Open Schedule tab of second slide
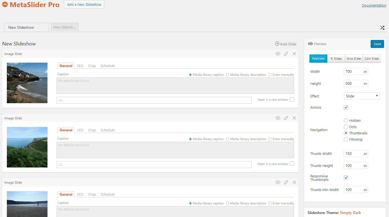 [x=108, y=130]
